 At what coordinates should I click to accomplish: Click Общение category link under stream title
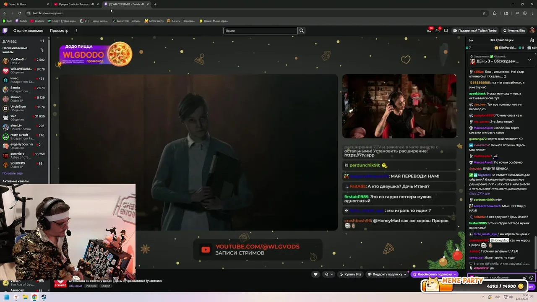click(x=76, y=286)
